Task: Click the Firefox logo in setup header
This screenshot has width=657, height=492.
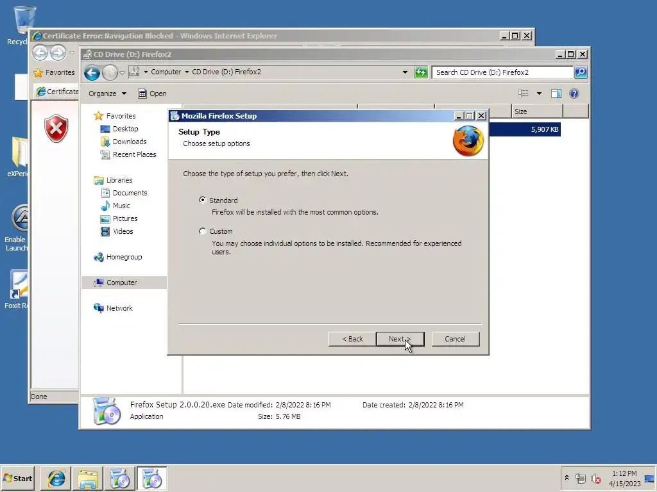Action: [468, 141]
